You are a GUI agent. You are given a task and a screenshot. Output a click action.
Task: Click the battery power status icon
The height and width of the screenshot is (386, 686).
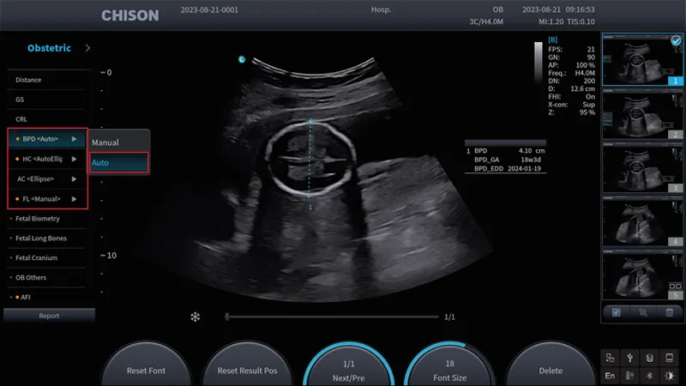630,376
